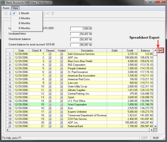Viewport: 167px width, 142px height.
Task: Click the Description column header
Action: (87, 50)
